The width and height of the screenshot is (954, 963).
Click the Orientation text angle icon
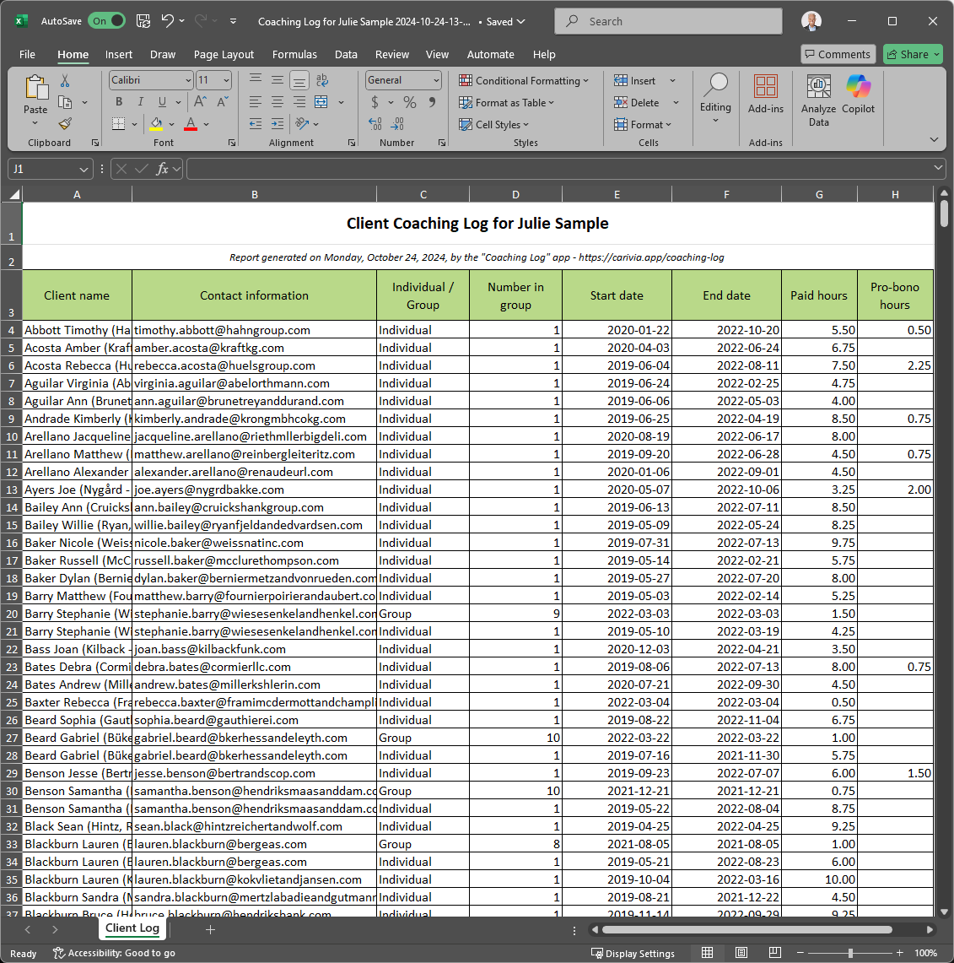coord(302,124)
